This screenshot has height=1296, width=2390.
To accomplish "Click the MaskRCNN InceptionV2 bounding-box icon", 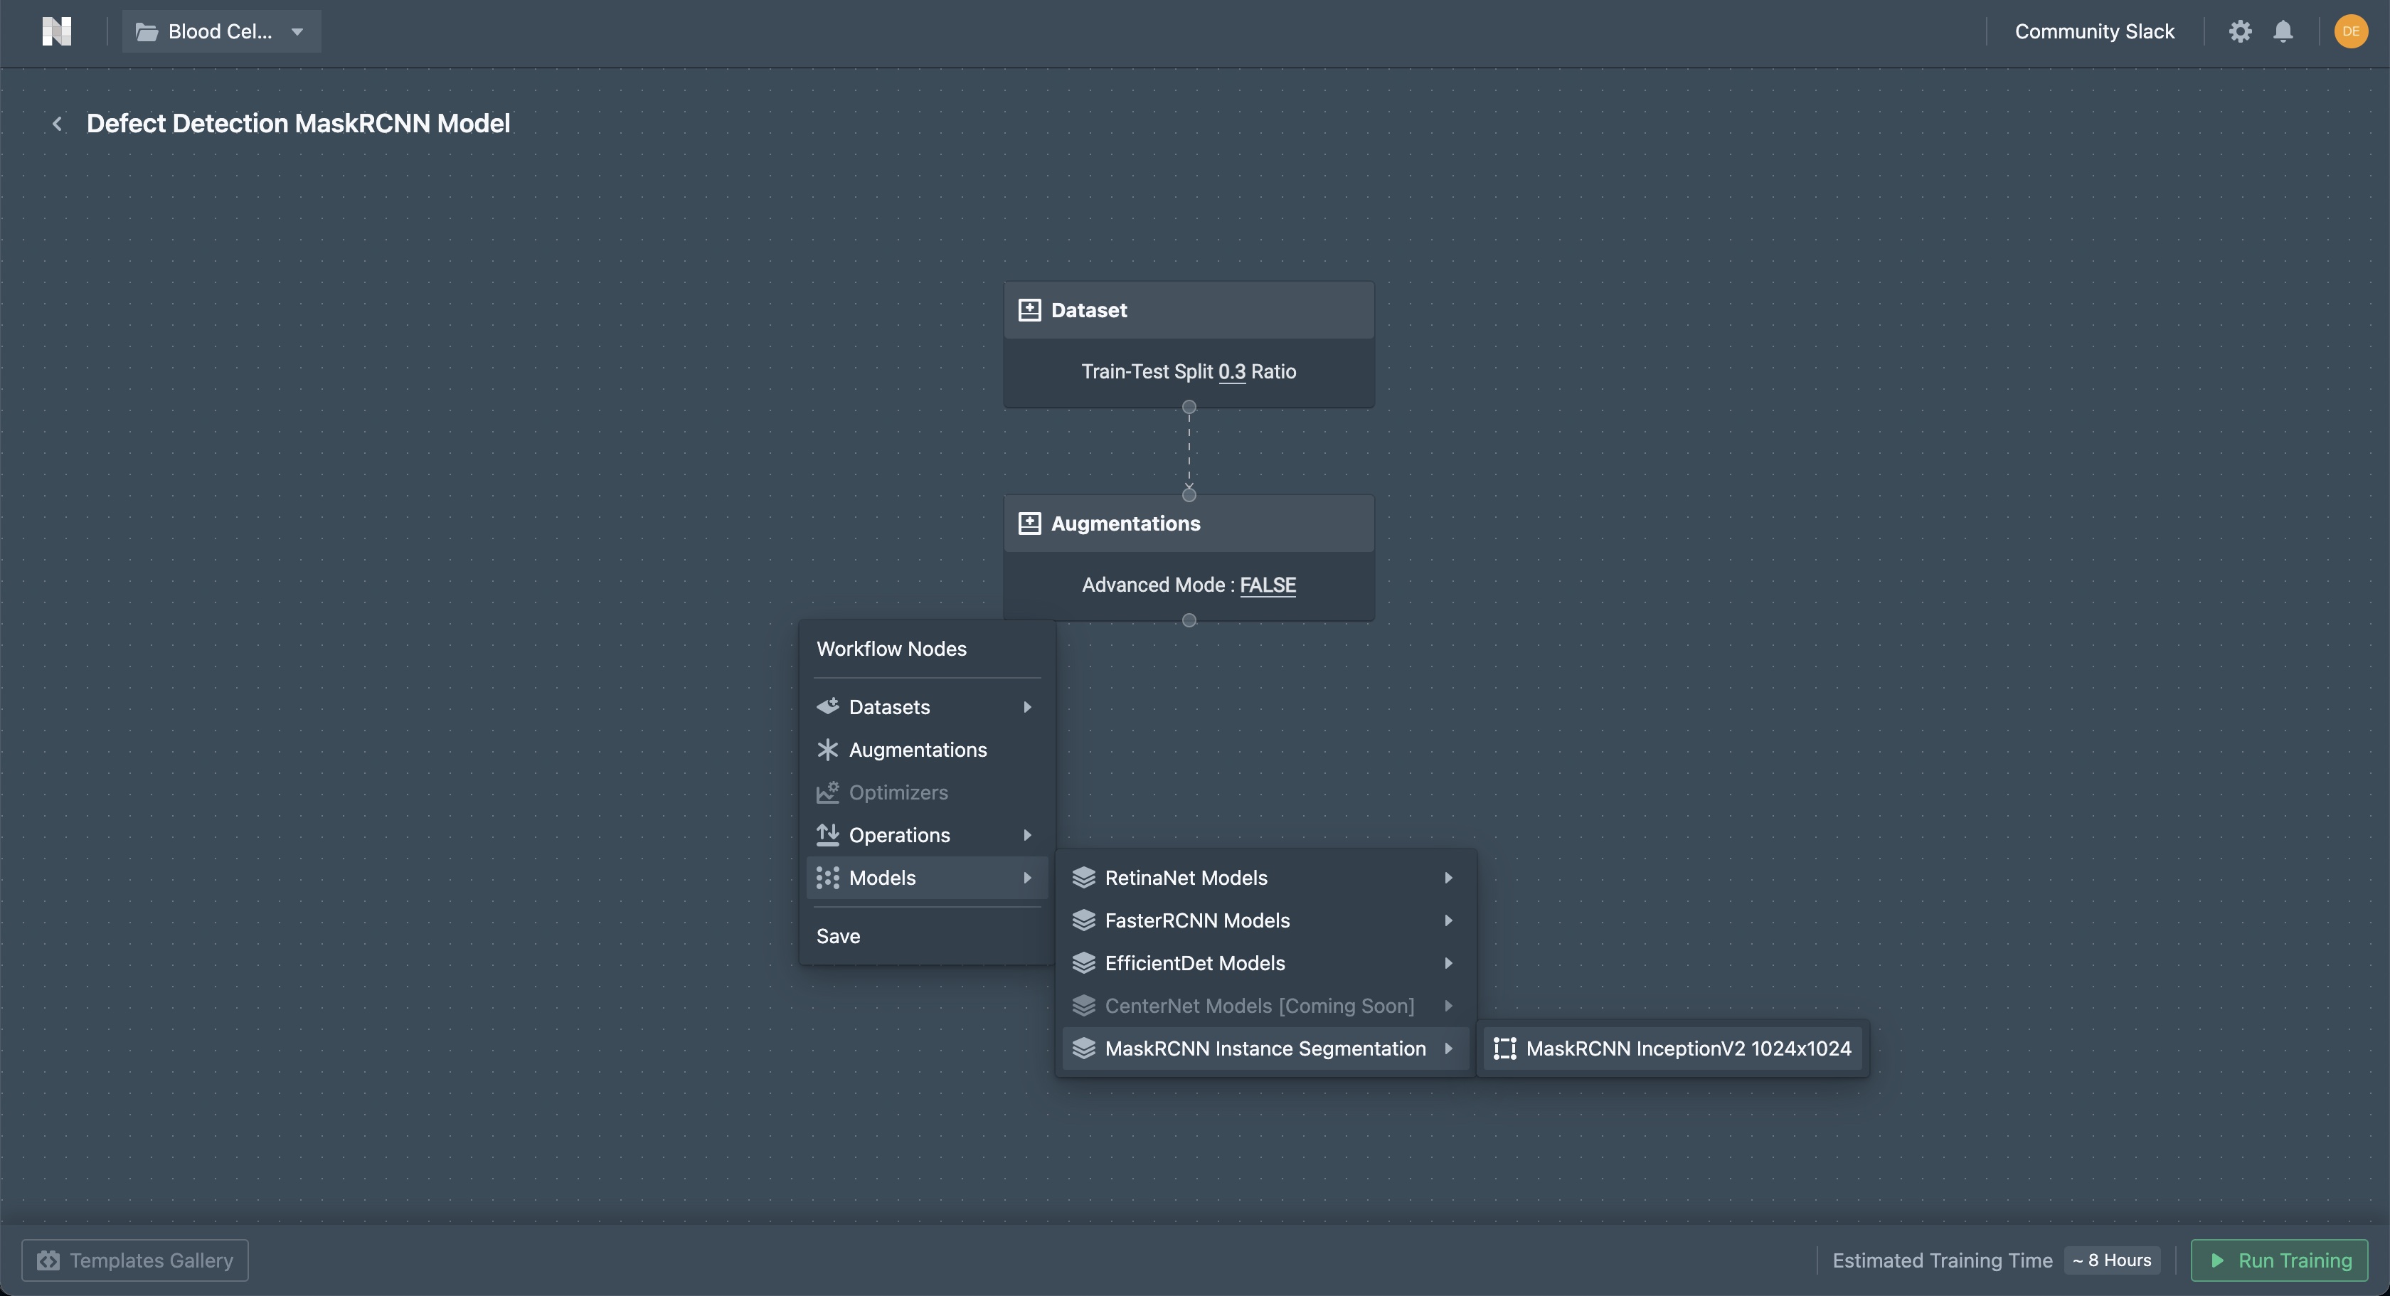I will (x=1505, y=1048).
